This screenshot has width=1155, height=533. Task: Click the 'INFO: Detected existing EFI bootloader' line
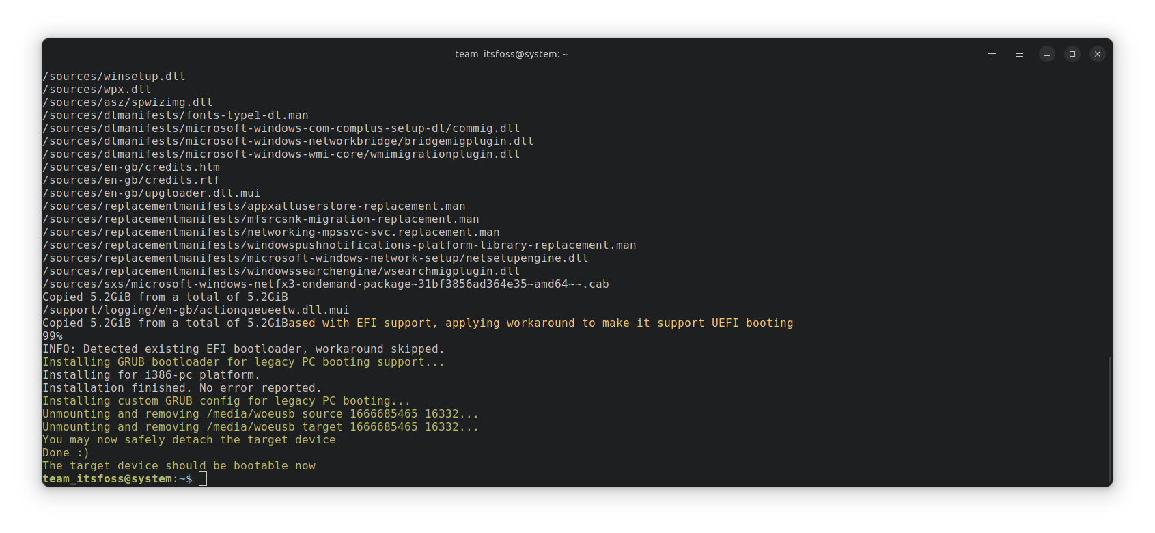pos(242,348)
